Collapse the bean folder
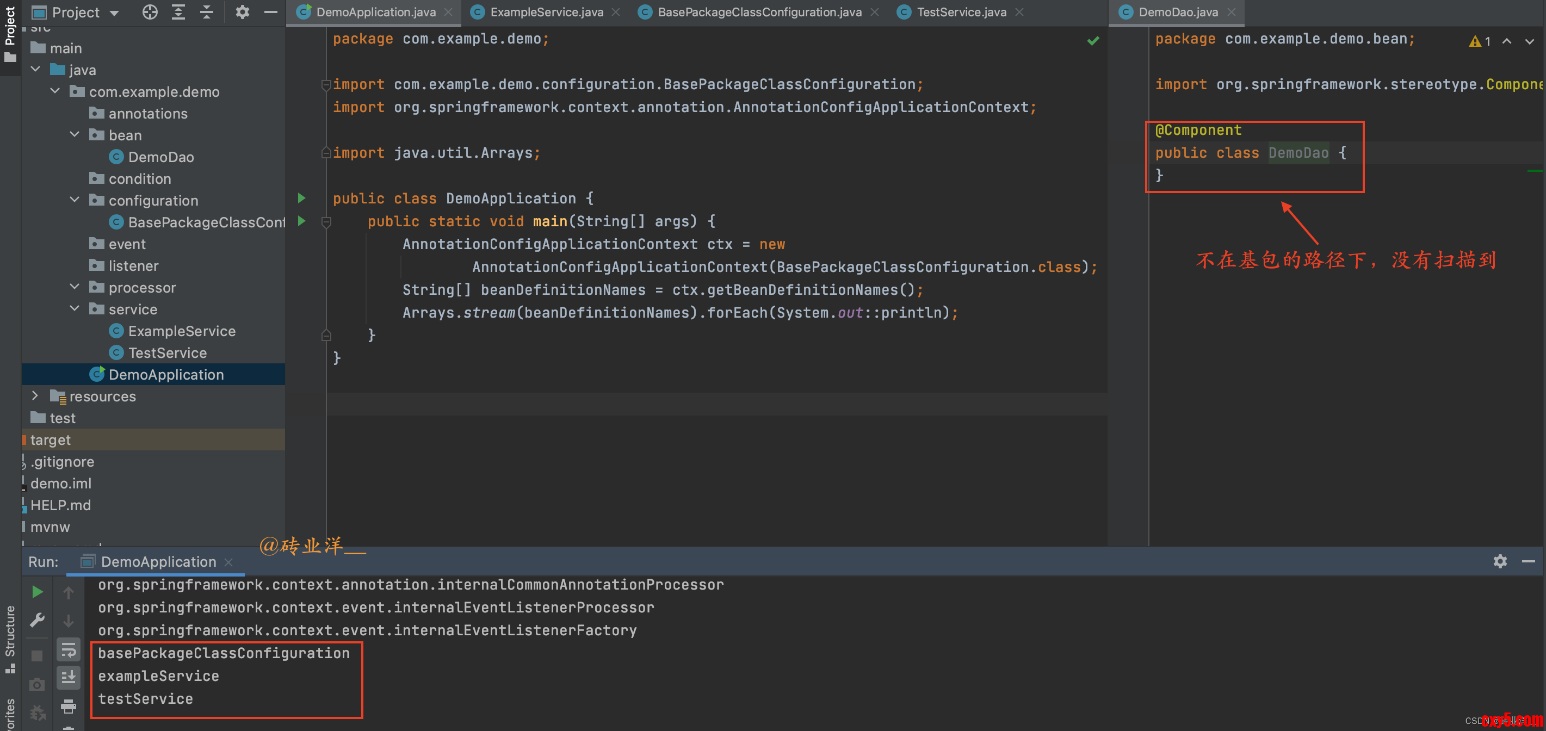Screen dimensions: 1546x731 coord(75,134)
